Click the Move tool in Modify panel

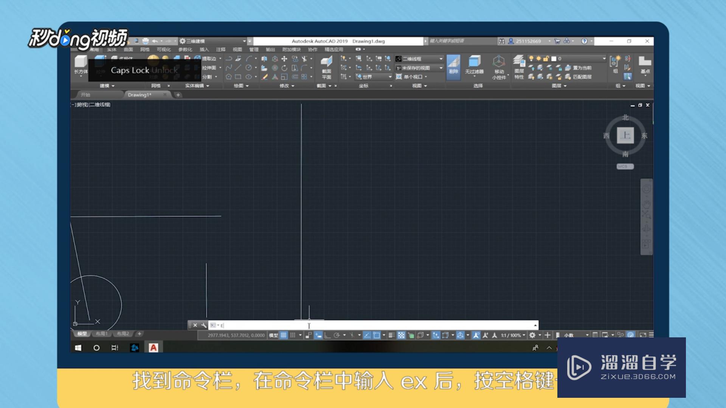coord(284,59)
